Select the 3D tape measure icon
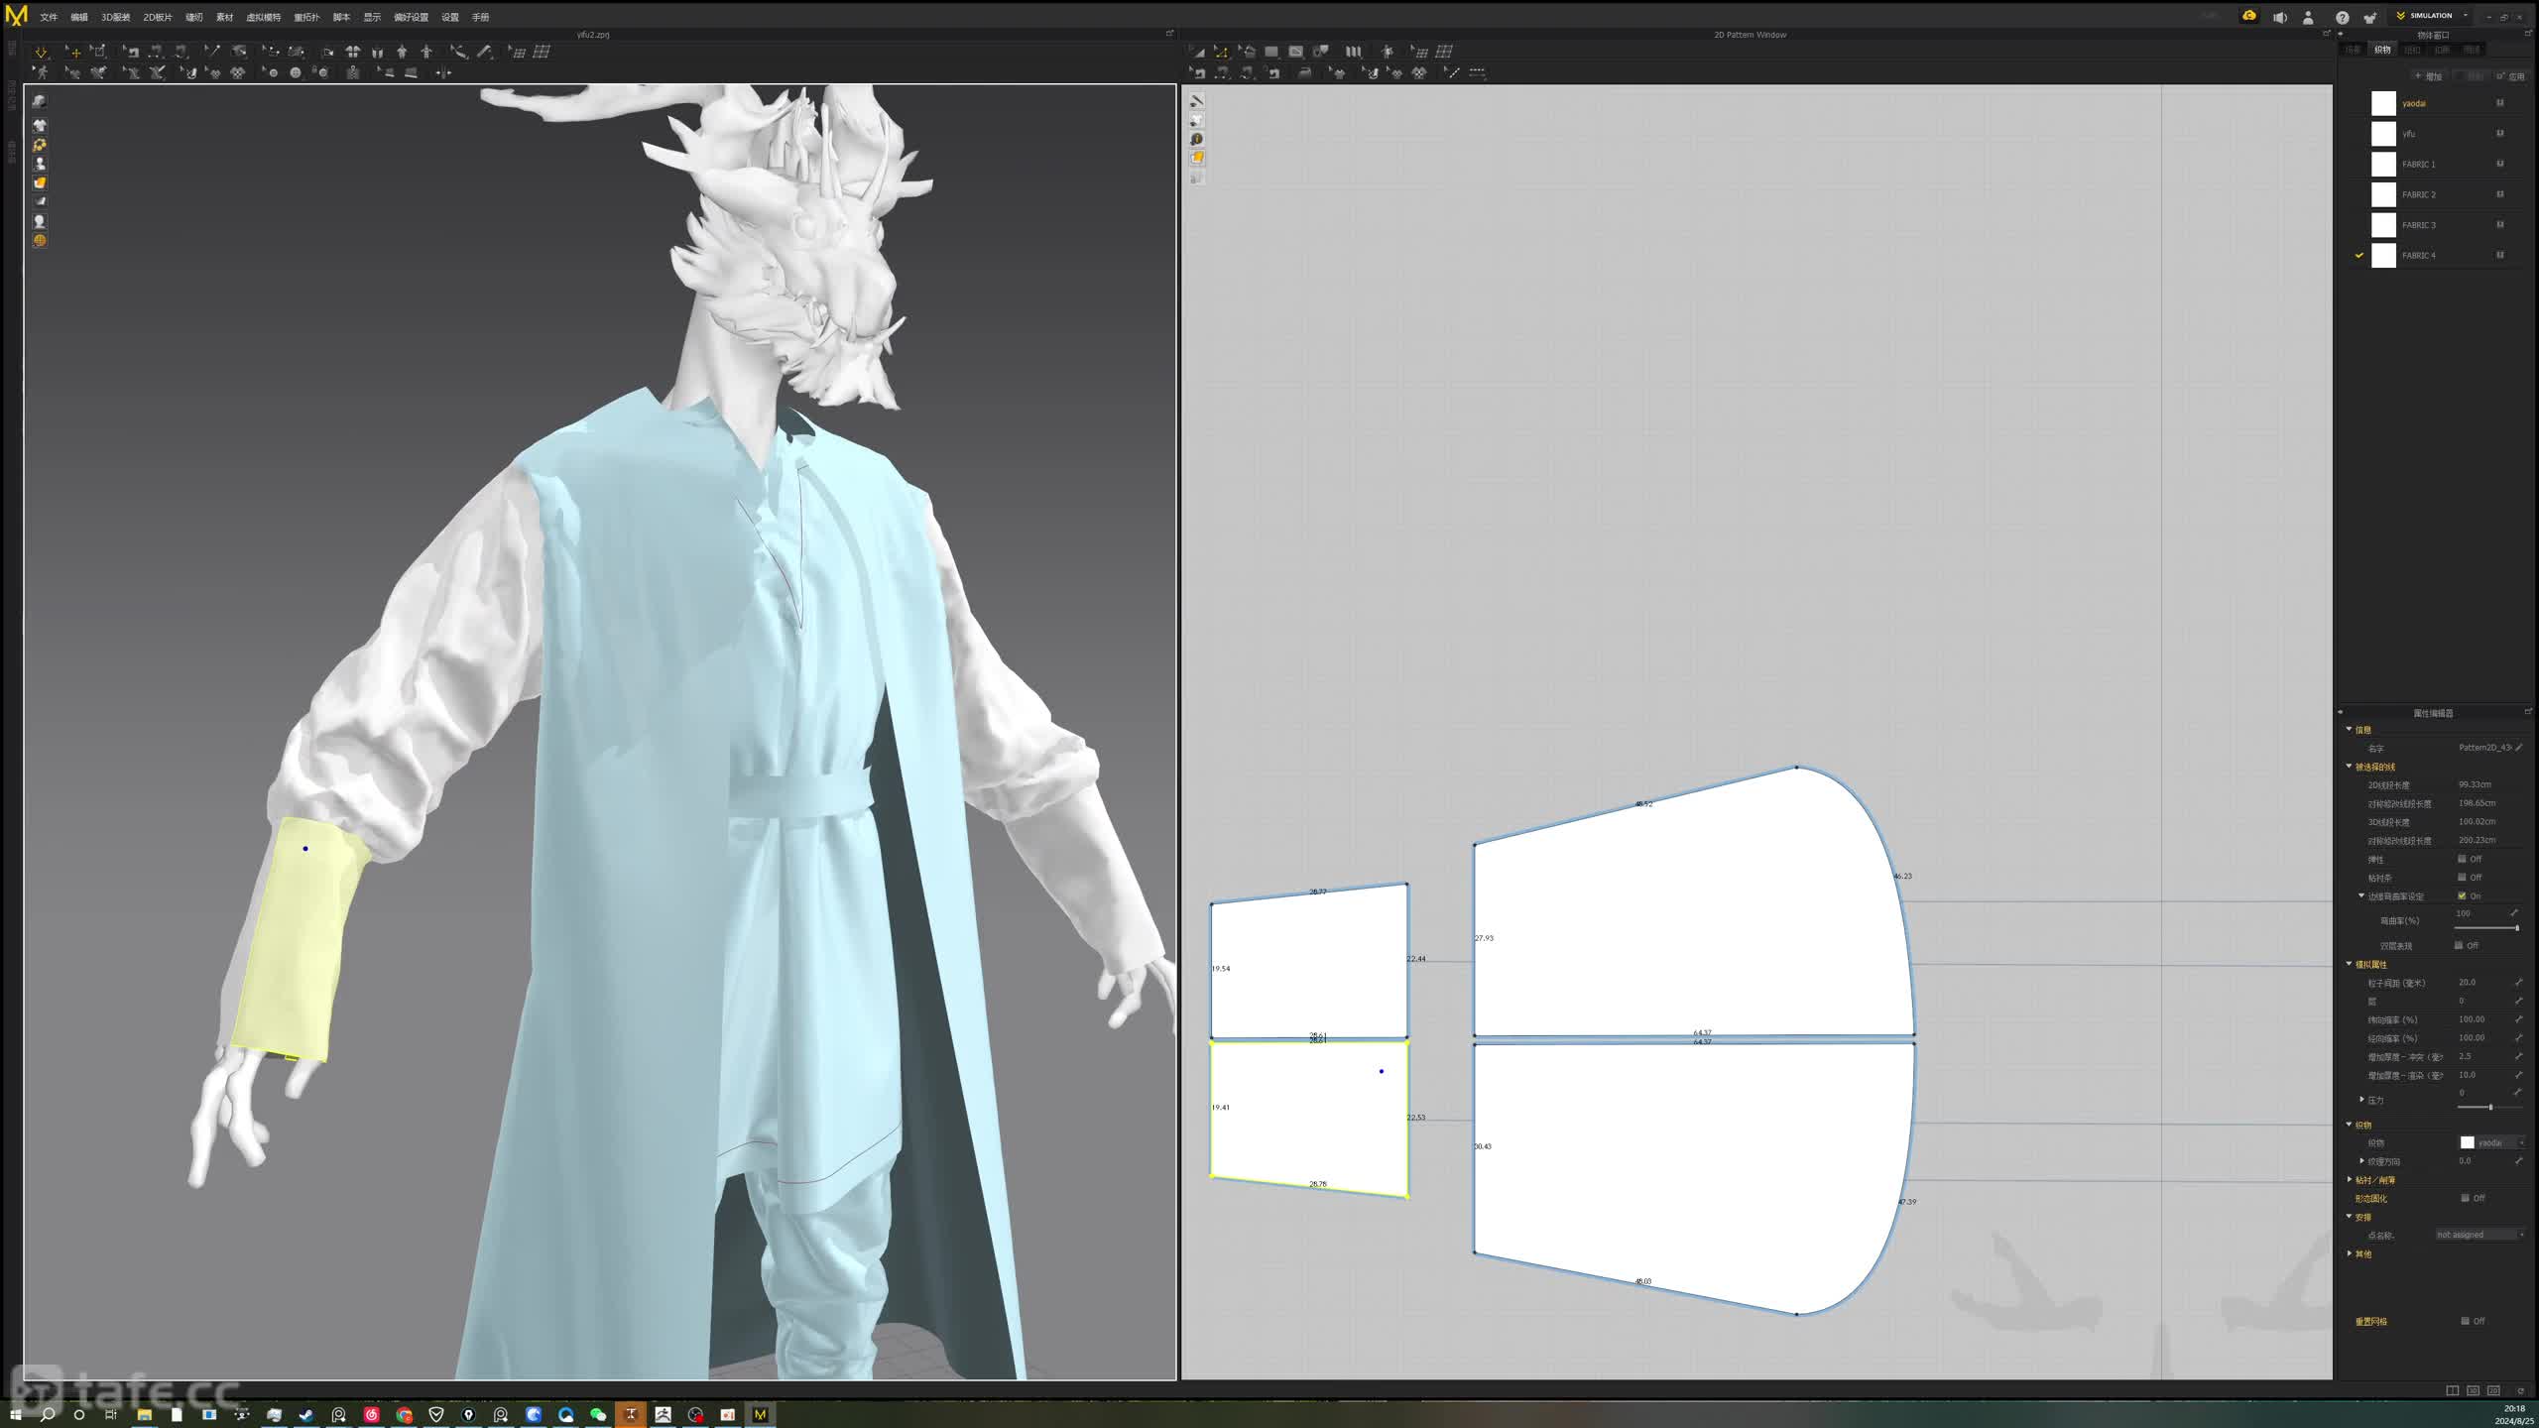 click(457, 52)
